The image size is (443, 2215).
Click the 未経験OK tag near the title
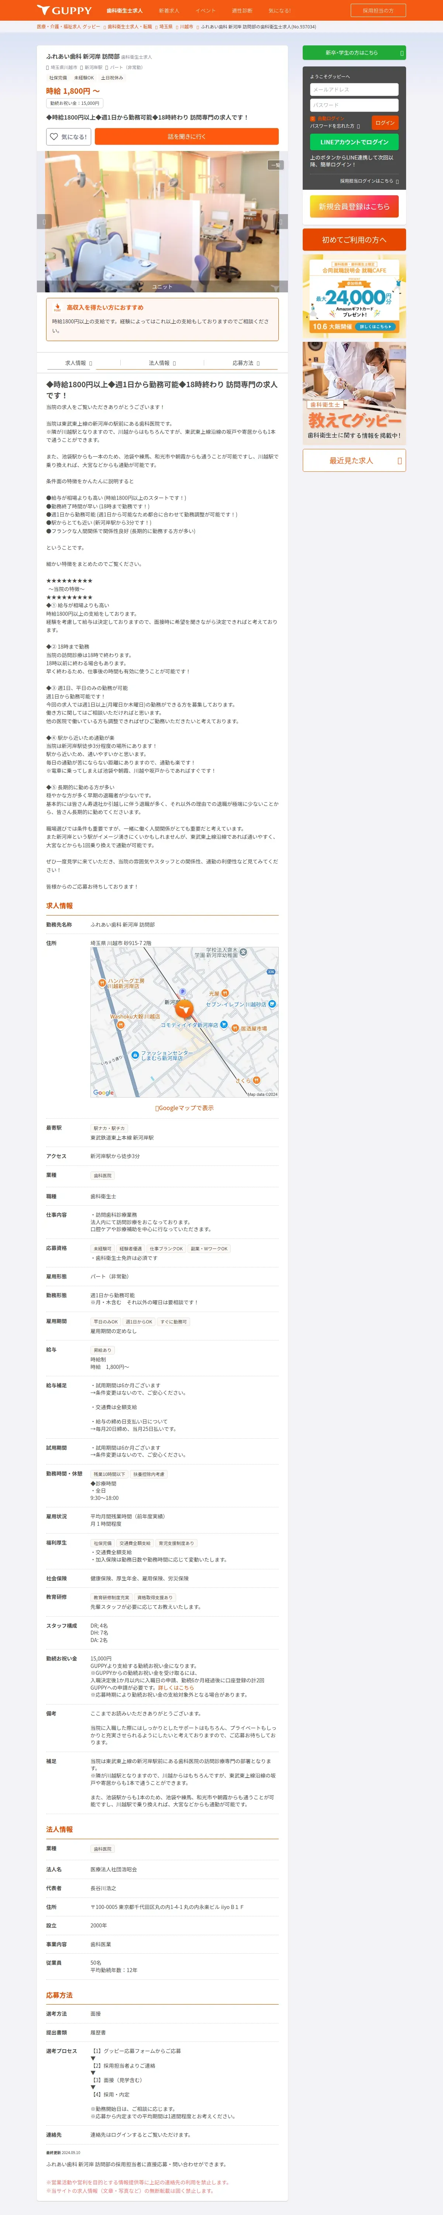[x=84, y=78]
